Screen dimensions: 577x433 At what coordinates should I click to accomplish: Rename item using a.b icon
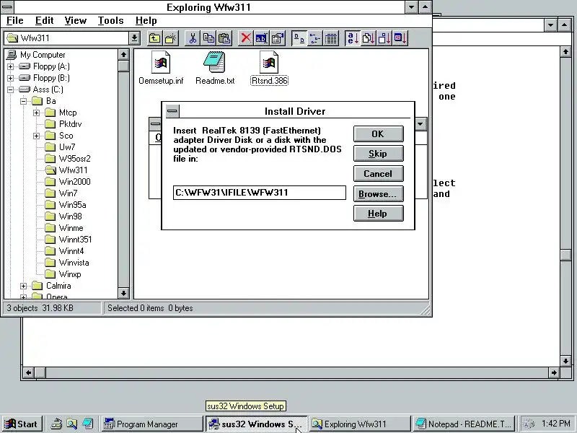[x=261, y=38]
